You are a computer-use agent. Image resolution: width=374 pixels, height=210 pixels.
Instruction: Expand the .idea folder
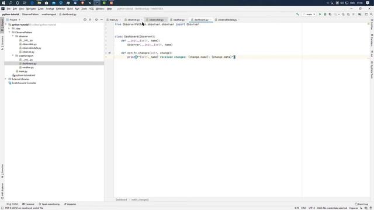pyautogui.click(x=9, y=29)
